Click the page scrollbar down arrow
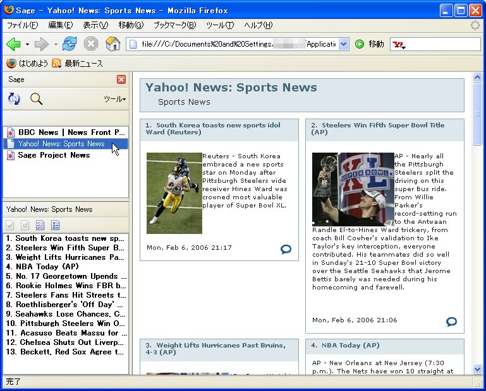The image size is (486, 391). (477, 369)
